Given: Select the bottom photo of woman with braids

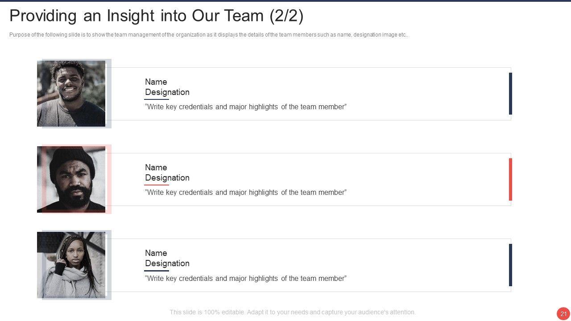Looking at the screenshot, I should (x=71, y=265).
